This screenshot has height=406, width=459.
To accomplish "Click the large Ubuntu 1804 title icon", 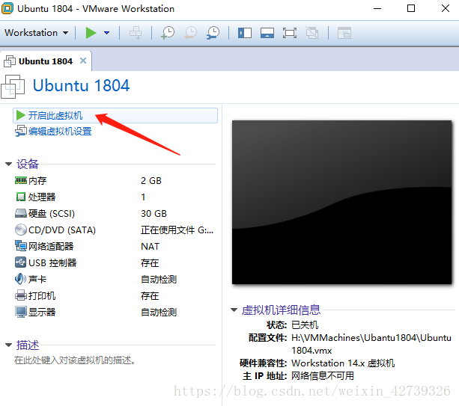I will click(13, 87).
